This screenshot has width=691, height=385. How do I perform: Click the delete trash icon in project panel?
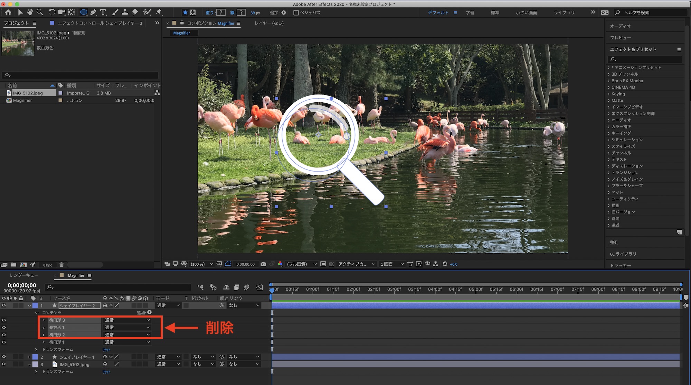(61, 265)
